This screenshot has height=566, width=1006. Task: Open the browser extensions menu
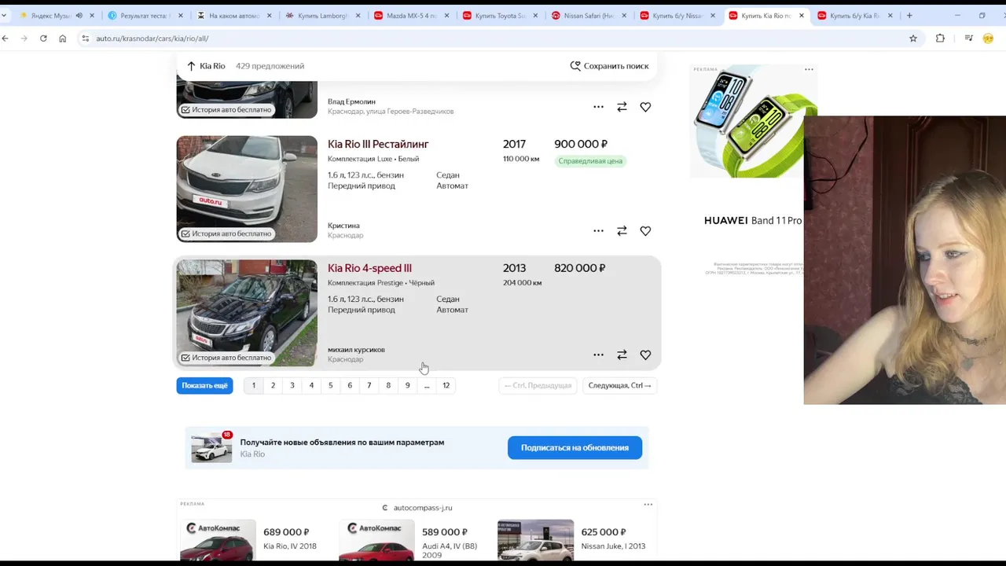click(x=940, y=39)
